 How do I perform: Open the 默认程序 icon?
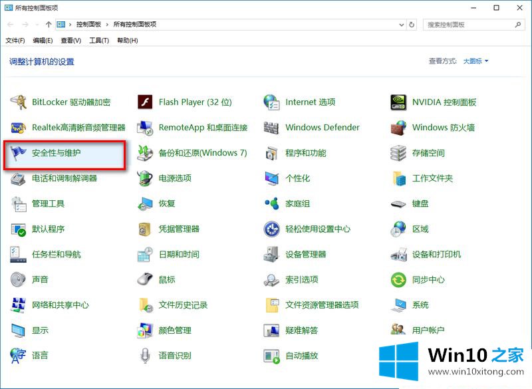tap(19, 229)
